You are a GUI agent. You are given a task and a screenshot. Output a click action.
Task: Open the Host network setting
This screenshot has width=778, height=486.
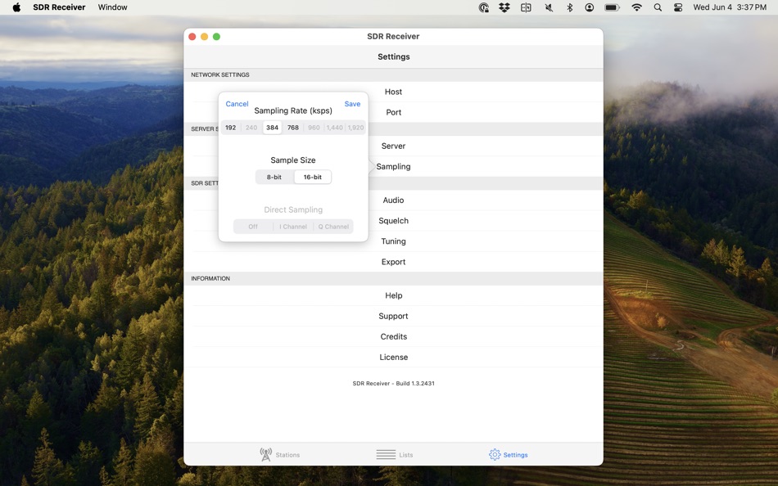[393, 92]
